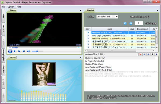Close the Player panel

[80, 10]
